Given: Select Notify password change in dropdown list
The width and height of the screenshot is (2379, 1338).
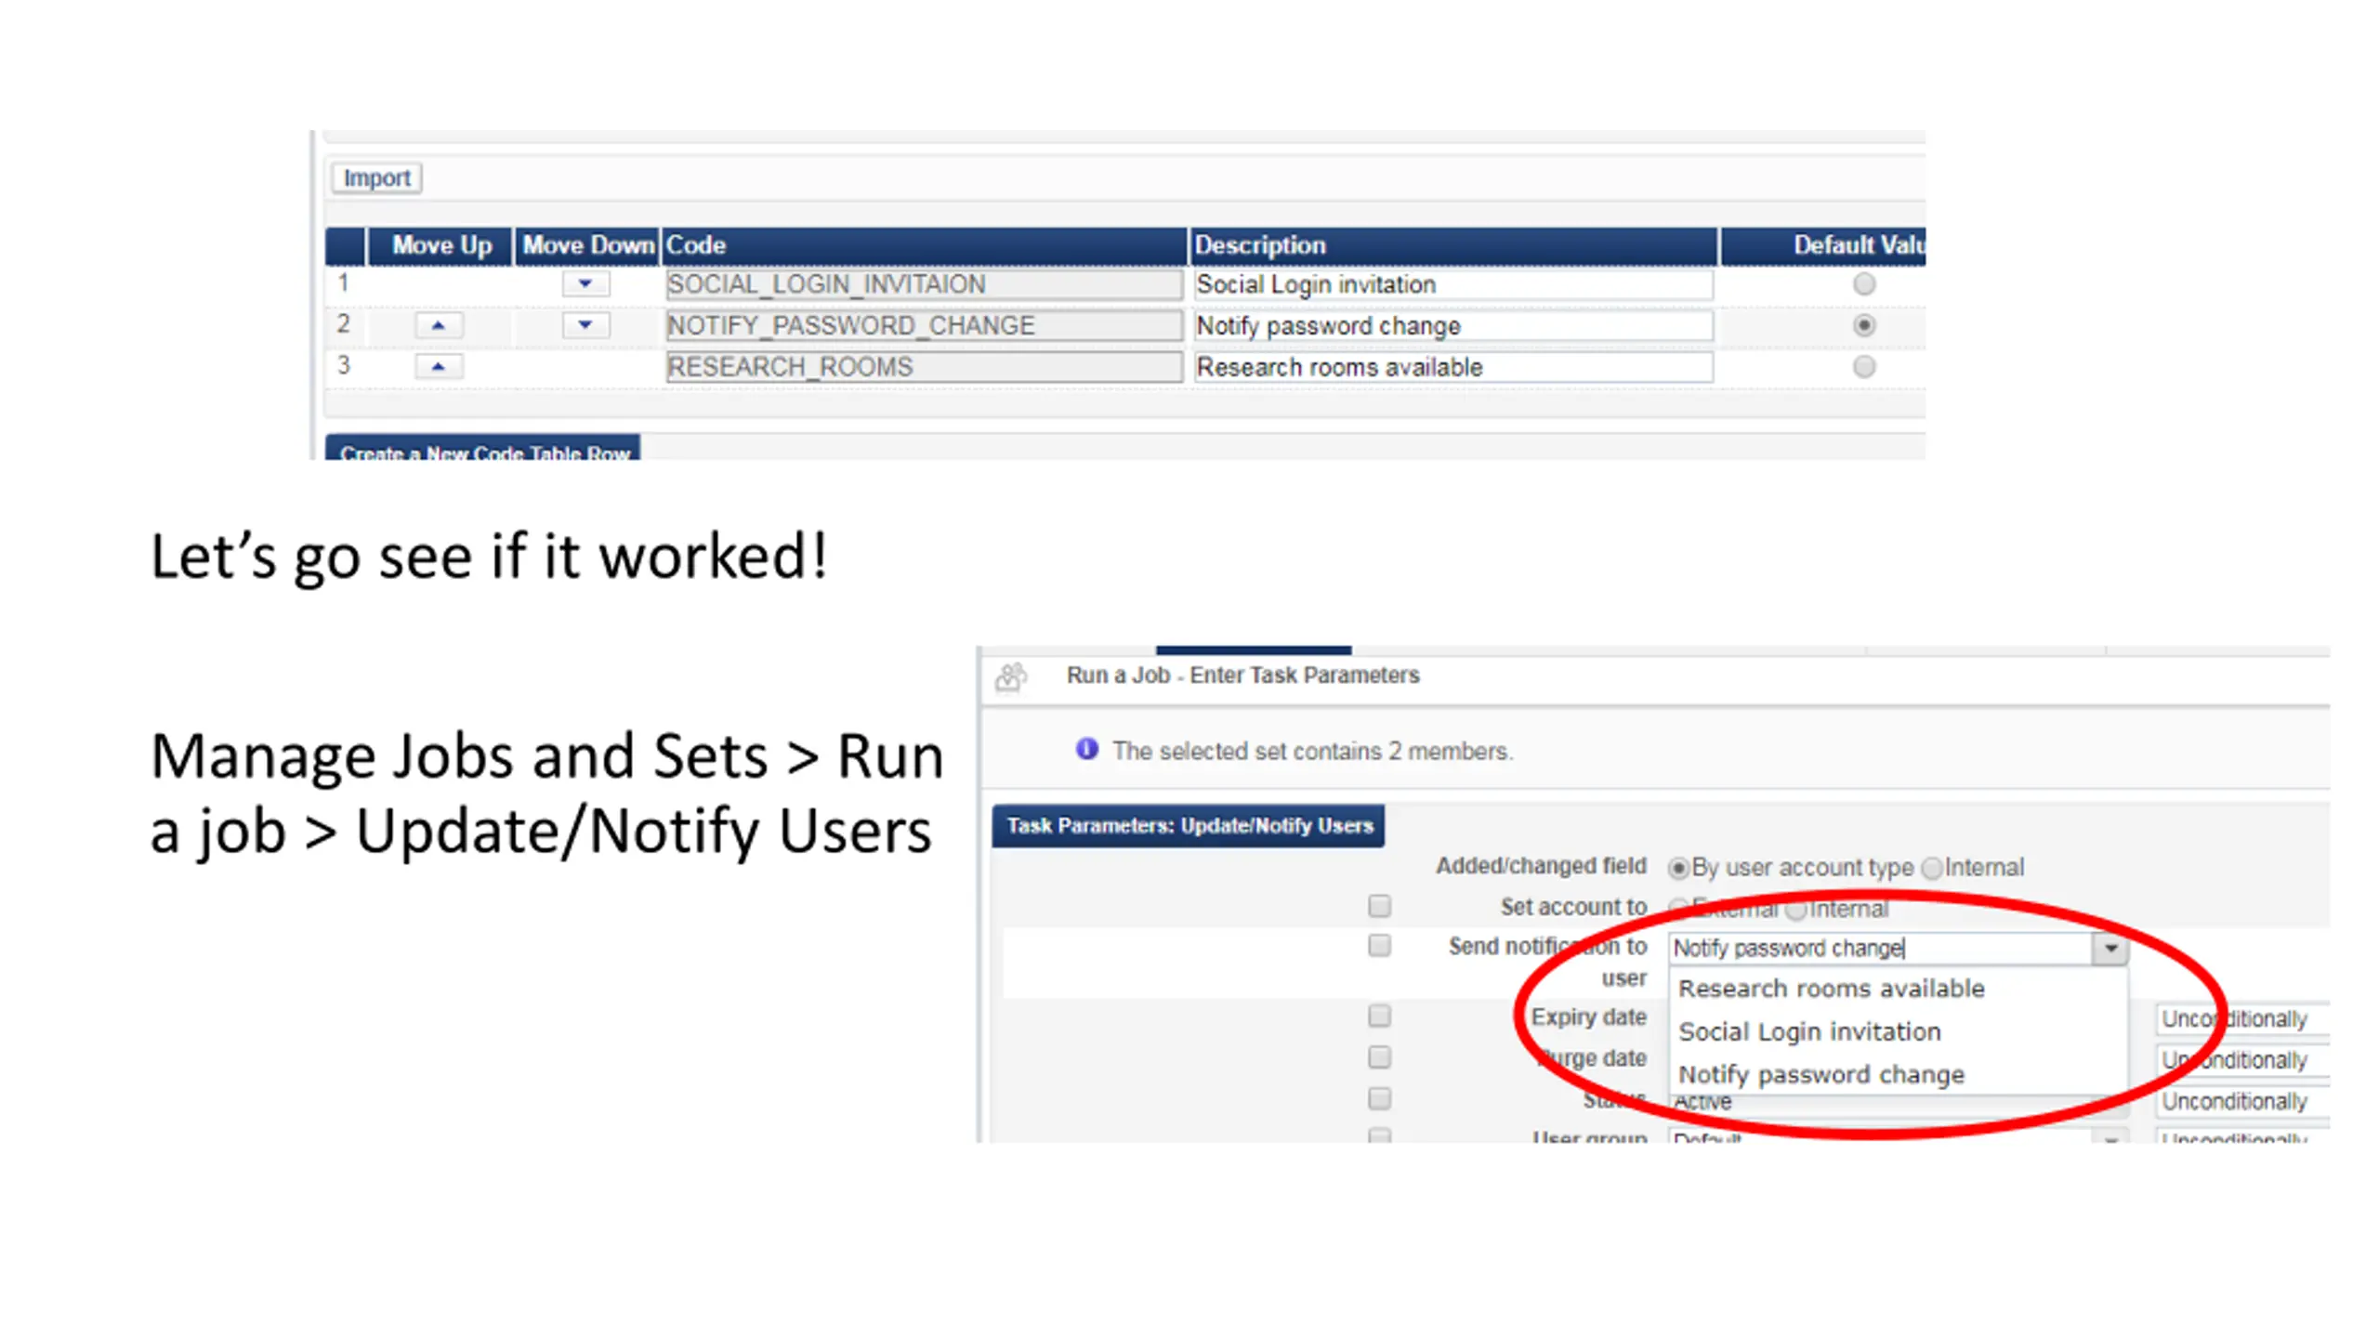Looking at the screenshot, I should (1821, 1075).
